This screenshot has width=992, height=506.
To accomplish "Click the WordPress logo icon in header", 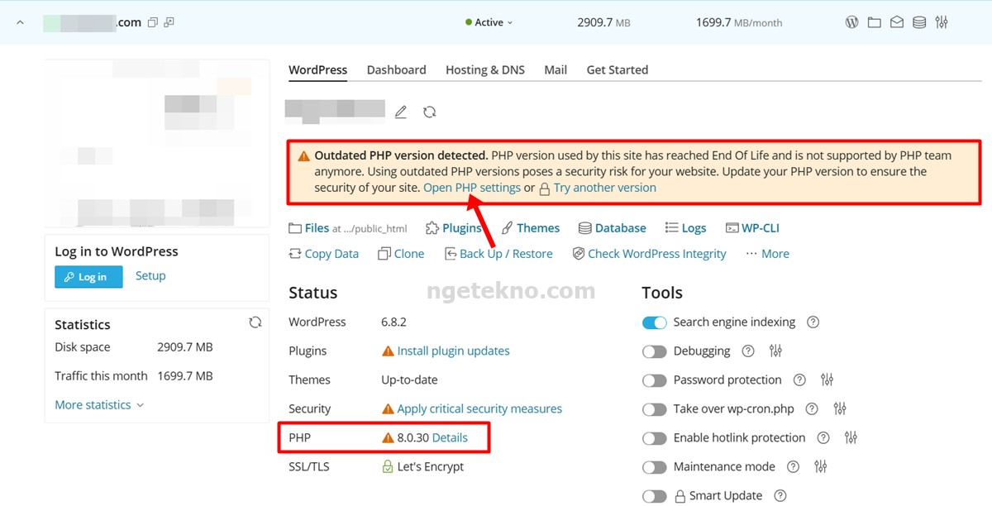I will [x=851, y=22].
